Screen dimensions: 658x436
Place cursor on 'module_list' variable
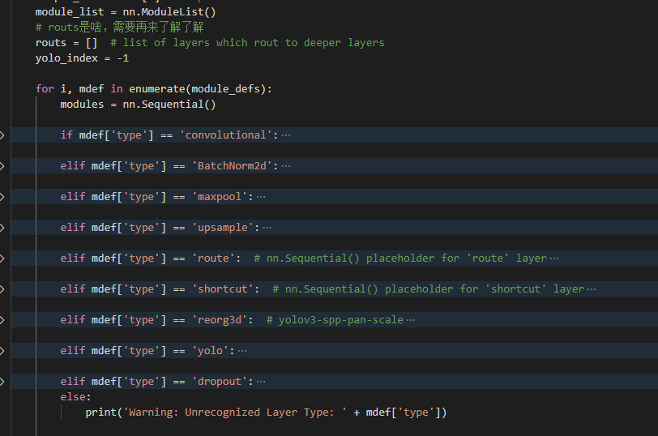70,12
